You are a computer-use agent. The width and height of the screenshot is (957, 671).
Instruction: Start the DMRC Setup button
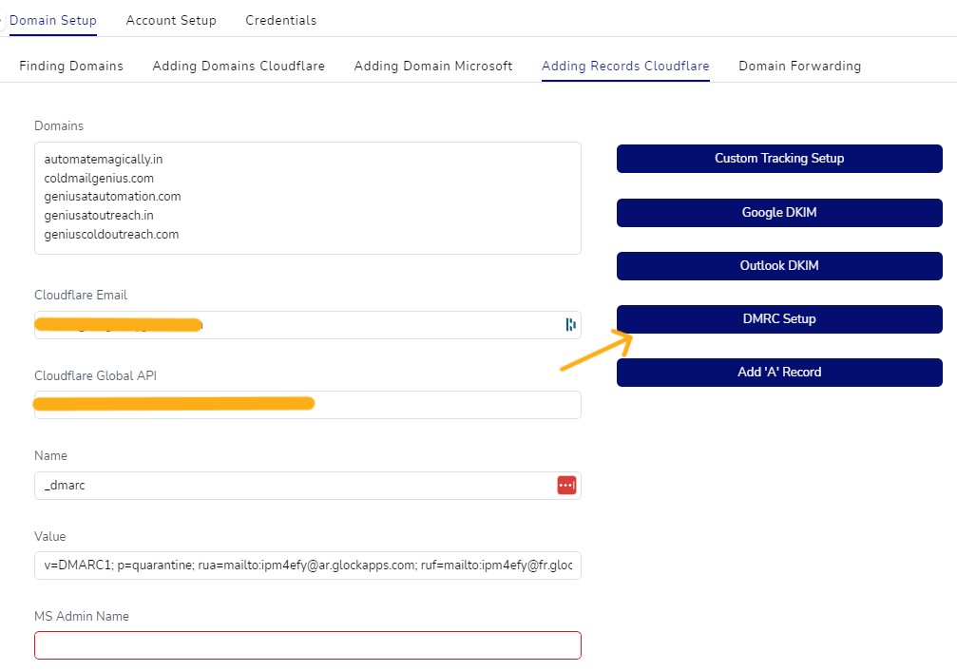pyautogui.click(x=779, y=318)
